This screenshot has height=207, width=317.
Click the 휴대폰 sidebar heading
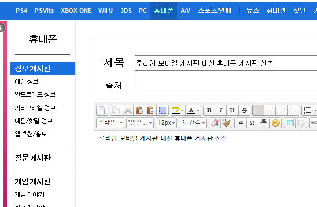pyautogui.click(x=43, y=39)
